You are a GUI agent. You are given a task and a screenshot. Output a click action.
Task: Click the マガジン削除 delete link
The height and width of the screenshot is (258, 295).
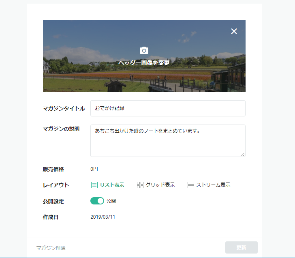[x=51, y=248]
